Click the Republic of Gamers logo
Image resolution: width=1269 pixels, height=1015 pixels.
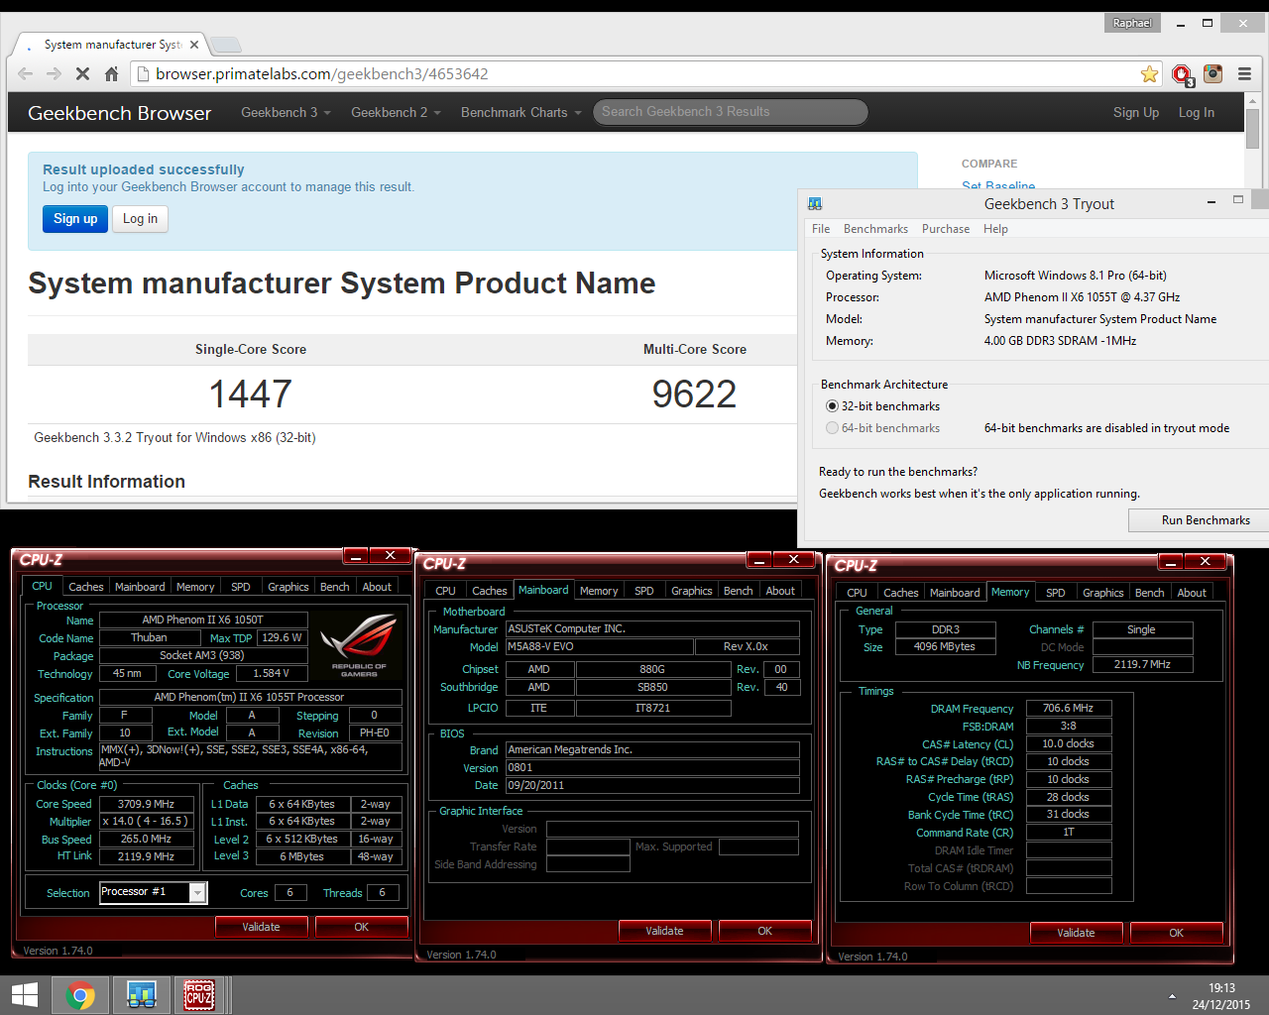[x=359, y=645]
